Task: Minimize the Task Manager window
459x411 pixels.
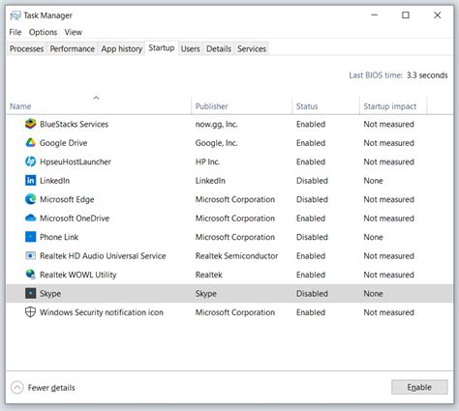Action: pyautogui.click(x=375, y=15)
